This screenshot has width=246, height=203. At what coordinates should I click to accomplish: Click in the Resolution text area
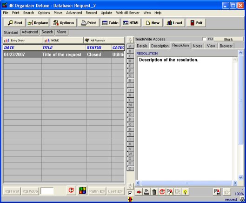tap(185, 118)
